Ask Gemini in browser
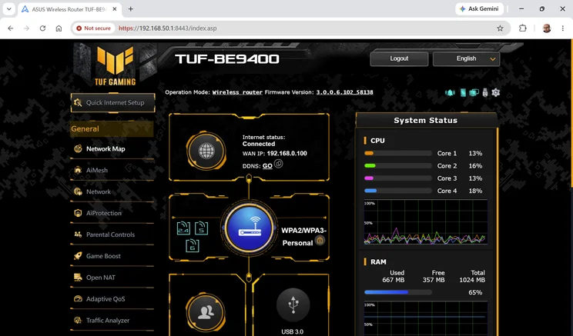573x336 pixels. [x=479, y=8]
